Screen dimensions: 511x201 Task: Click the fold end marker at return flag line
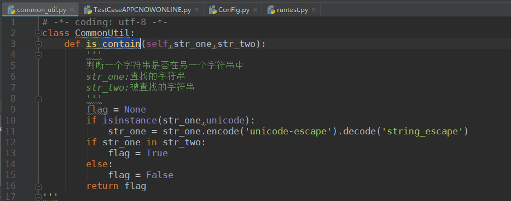(38, 186)
